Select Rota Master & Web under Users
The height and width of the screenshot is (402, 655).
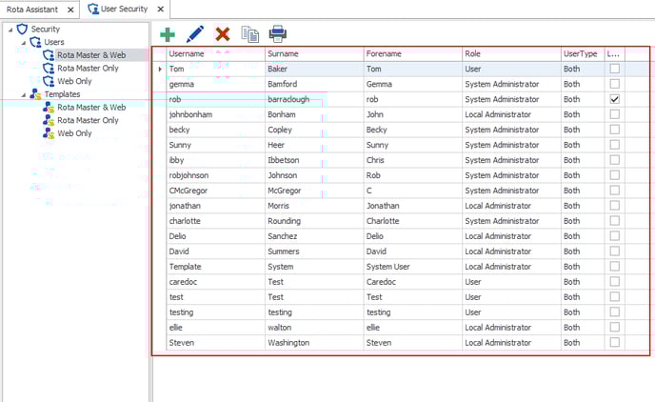pyautogui.click(x=91, y=55)
